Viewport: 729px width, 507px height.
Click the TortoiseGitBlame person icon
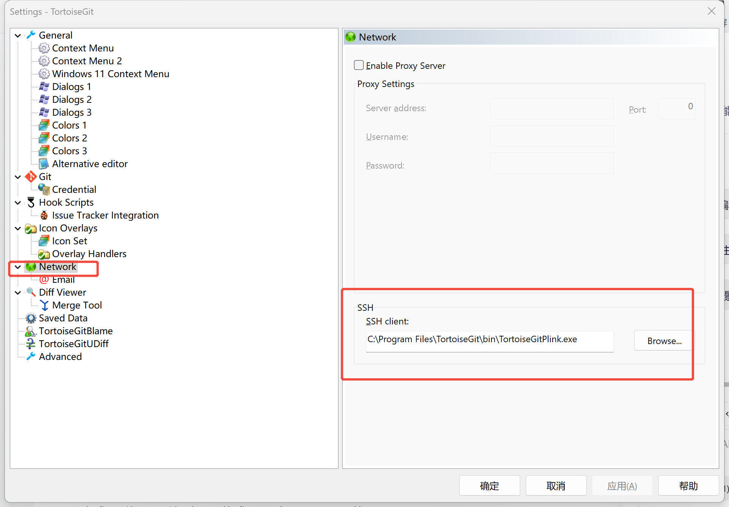30,331
